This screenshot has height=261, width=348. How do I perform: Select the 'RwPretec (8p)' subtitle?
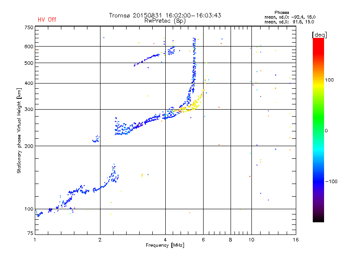tap(165, 21)
